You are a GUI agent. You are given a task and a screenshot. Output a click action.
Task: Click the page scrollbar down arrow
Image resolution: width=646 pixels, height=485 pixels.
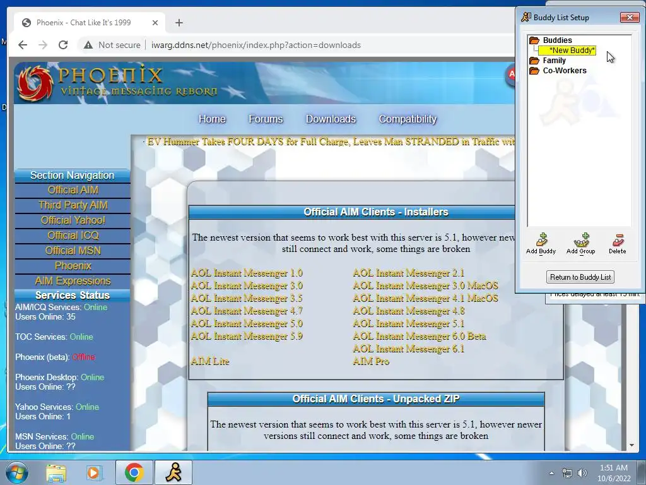631,445
